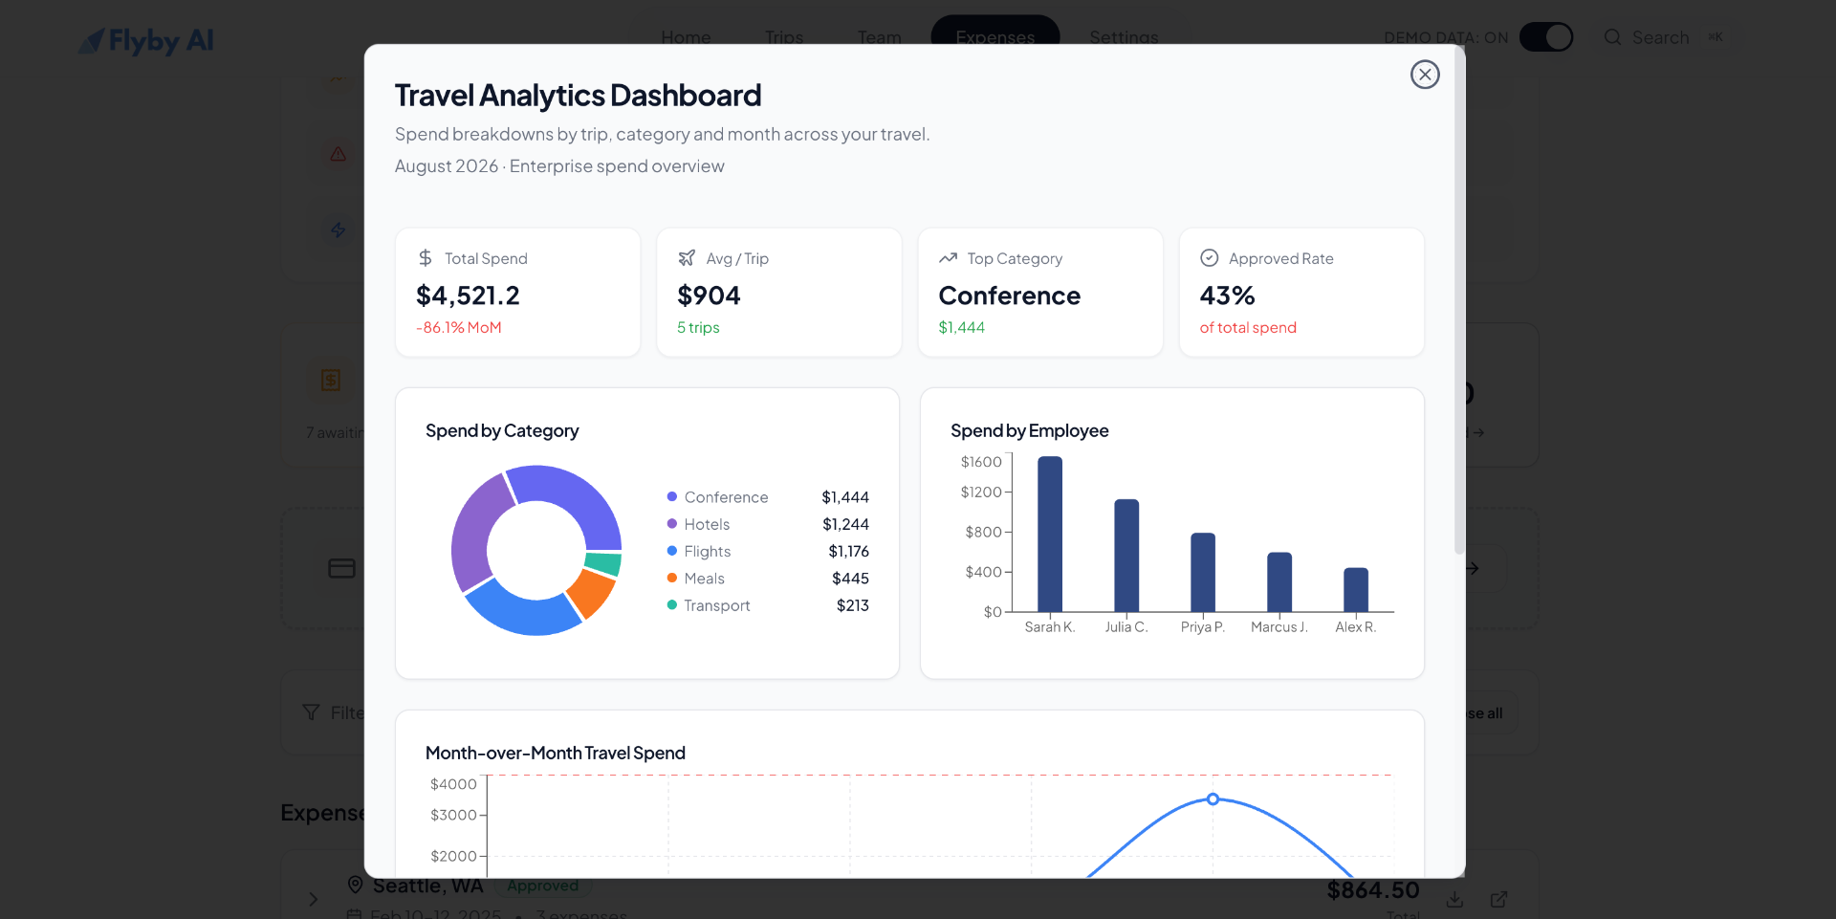1836x919 pixels.
Task: Click the $4,521.2 total spend value
Action: (469, 295)
